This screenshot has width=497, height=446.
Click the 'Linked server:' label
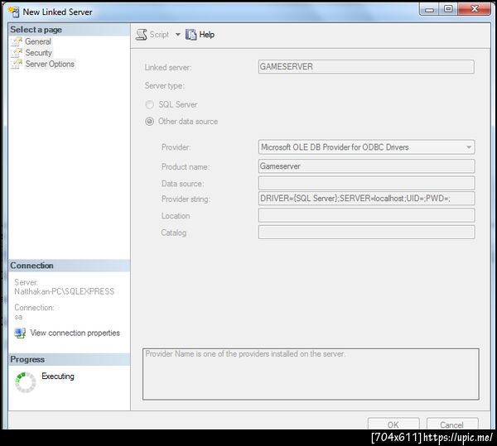168,67
